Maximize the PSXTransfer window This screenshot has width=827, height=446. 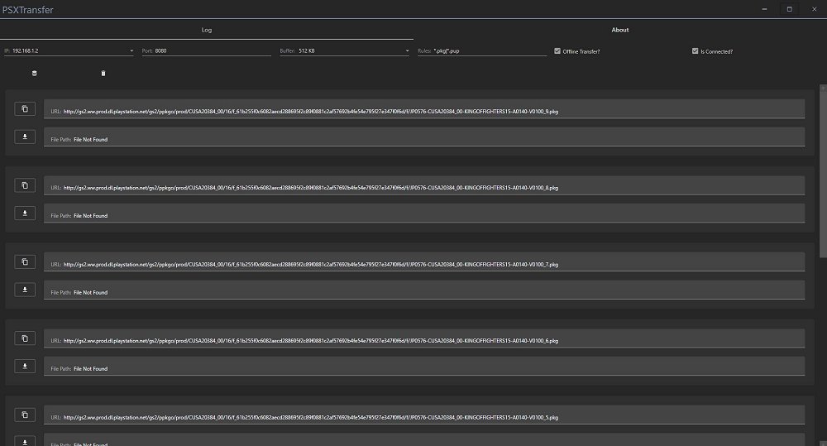pyautogui.click(x=790, y=9)
